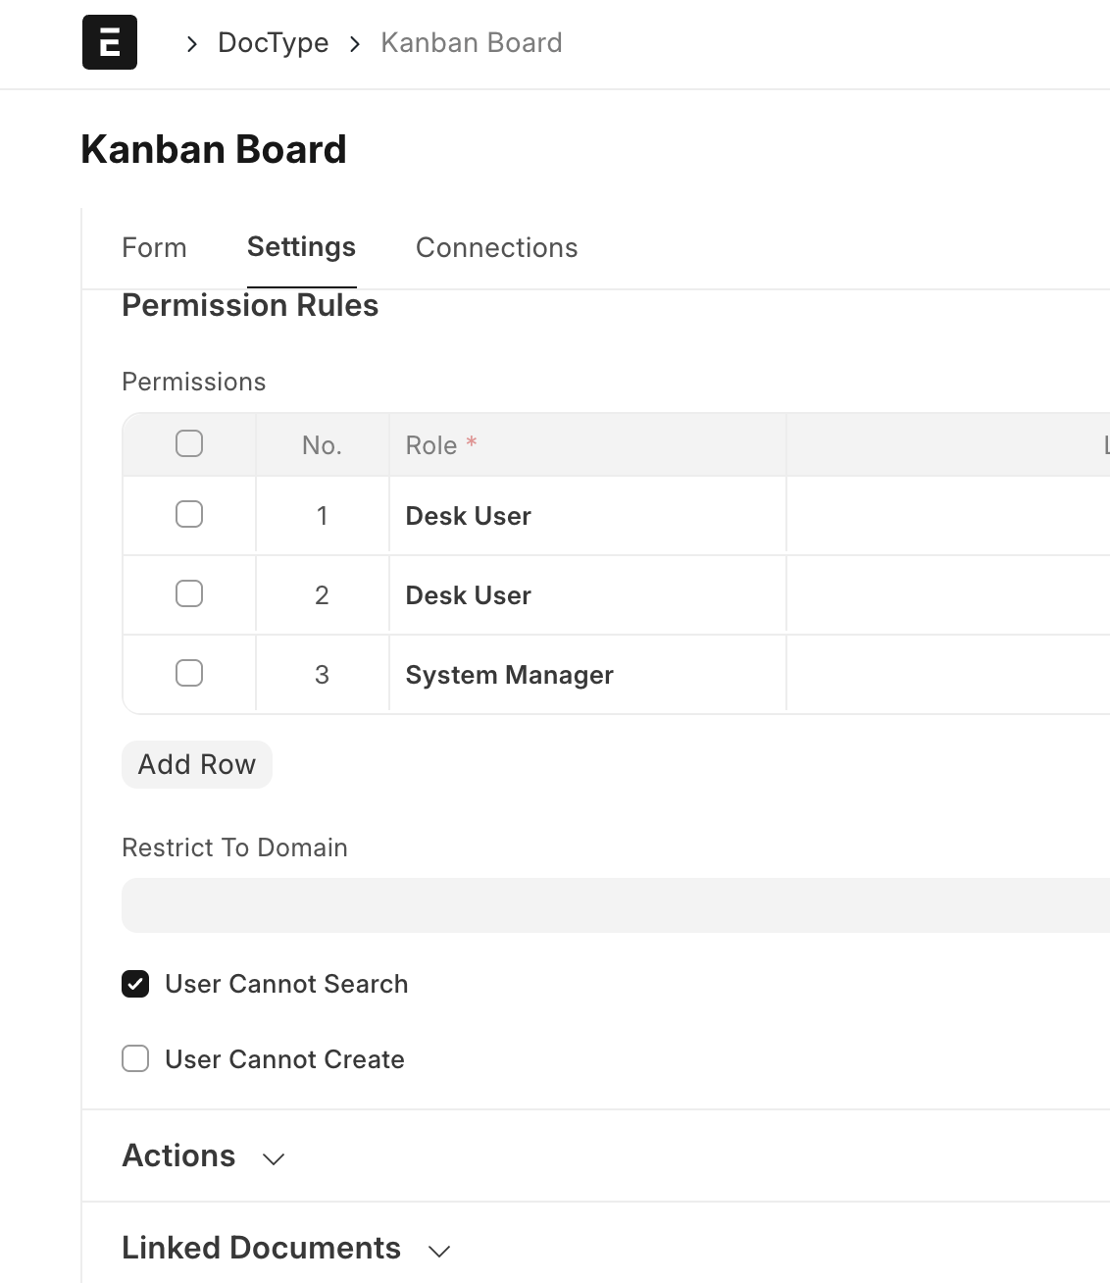Screen dimensions: 1110x1283
Task: Click the DocType breadcrumb link
Action: coord(273,43)
